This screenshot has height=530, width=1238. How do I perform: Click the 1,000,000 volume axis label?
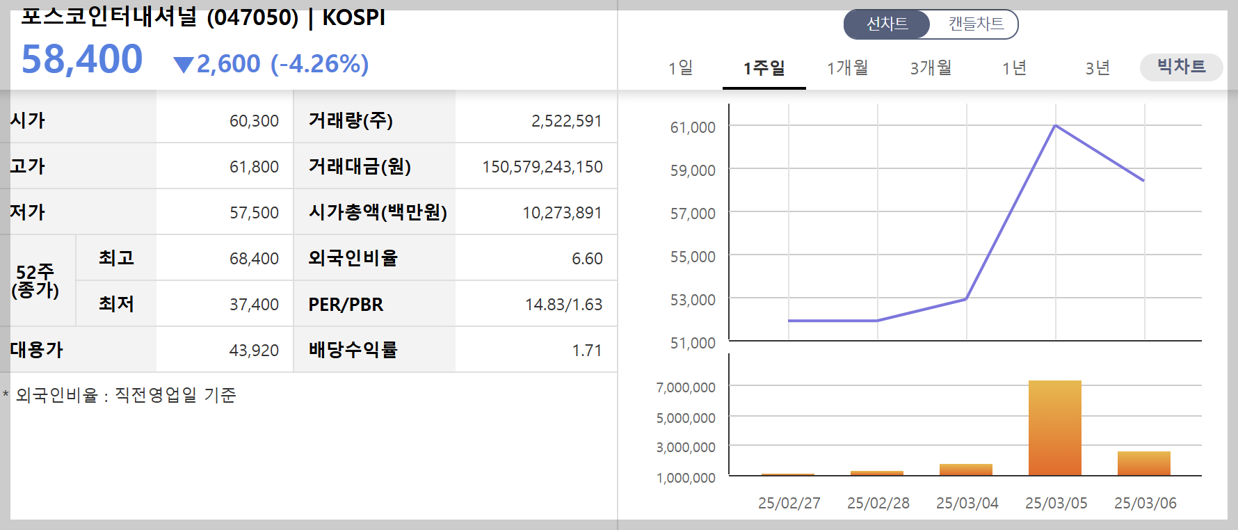pyautogui.click(x=686, y=478)
